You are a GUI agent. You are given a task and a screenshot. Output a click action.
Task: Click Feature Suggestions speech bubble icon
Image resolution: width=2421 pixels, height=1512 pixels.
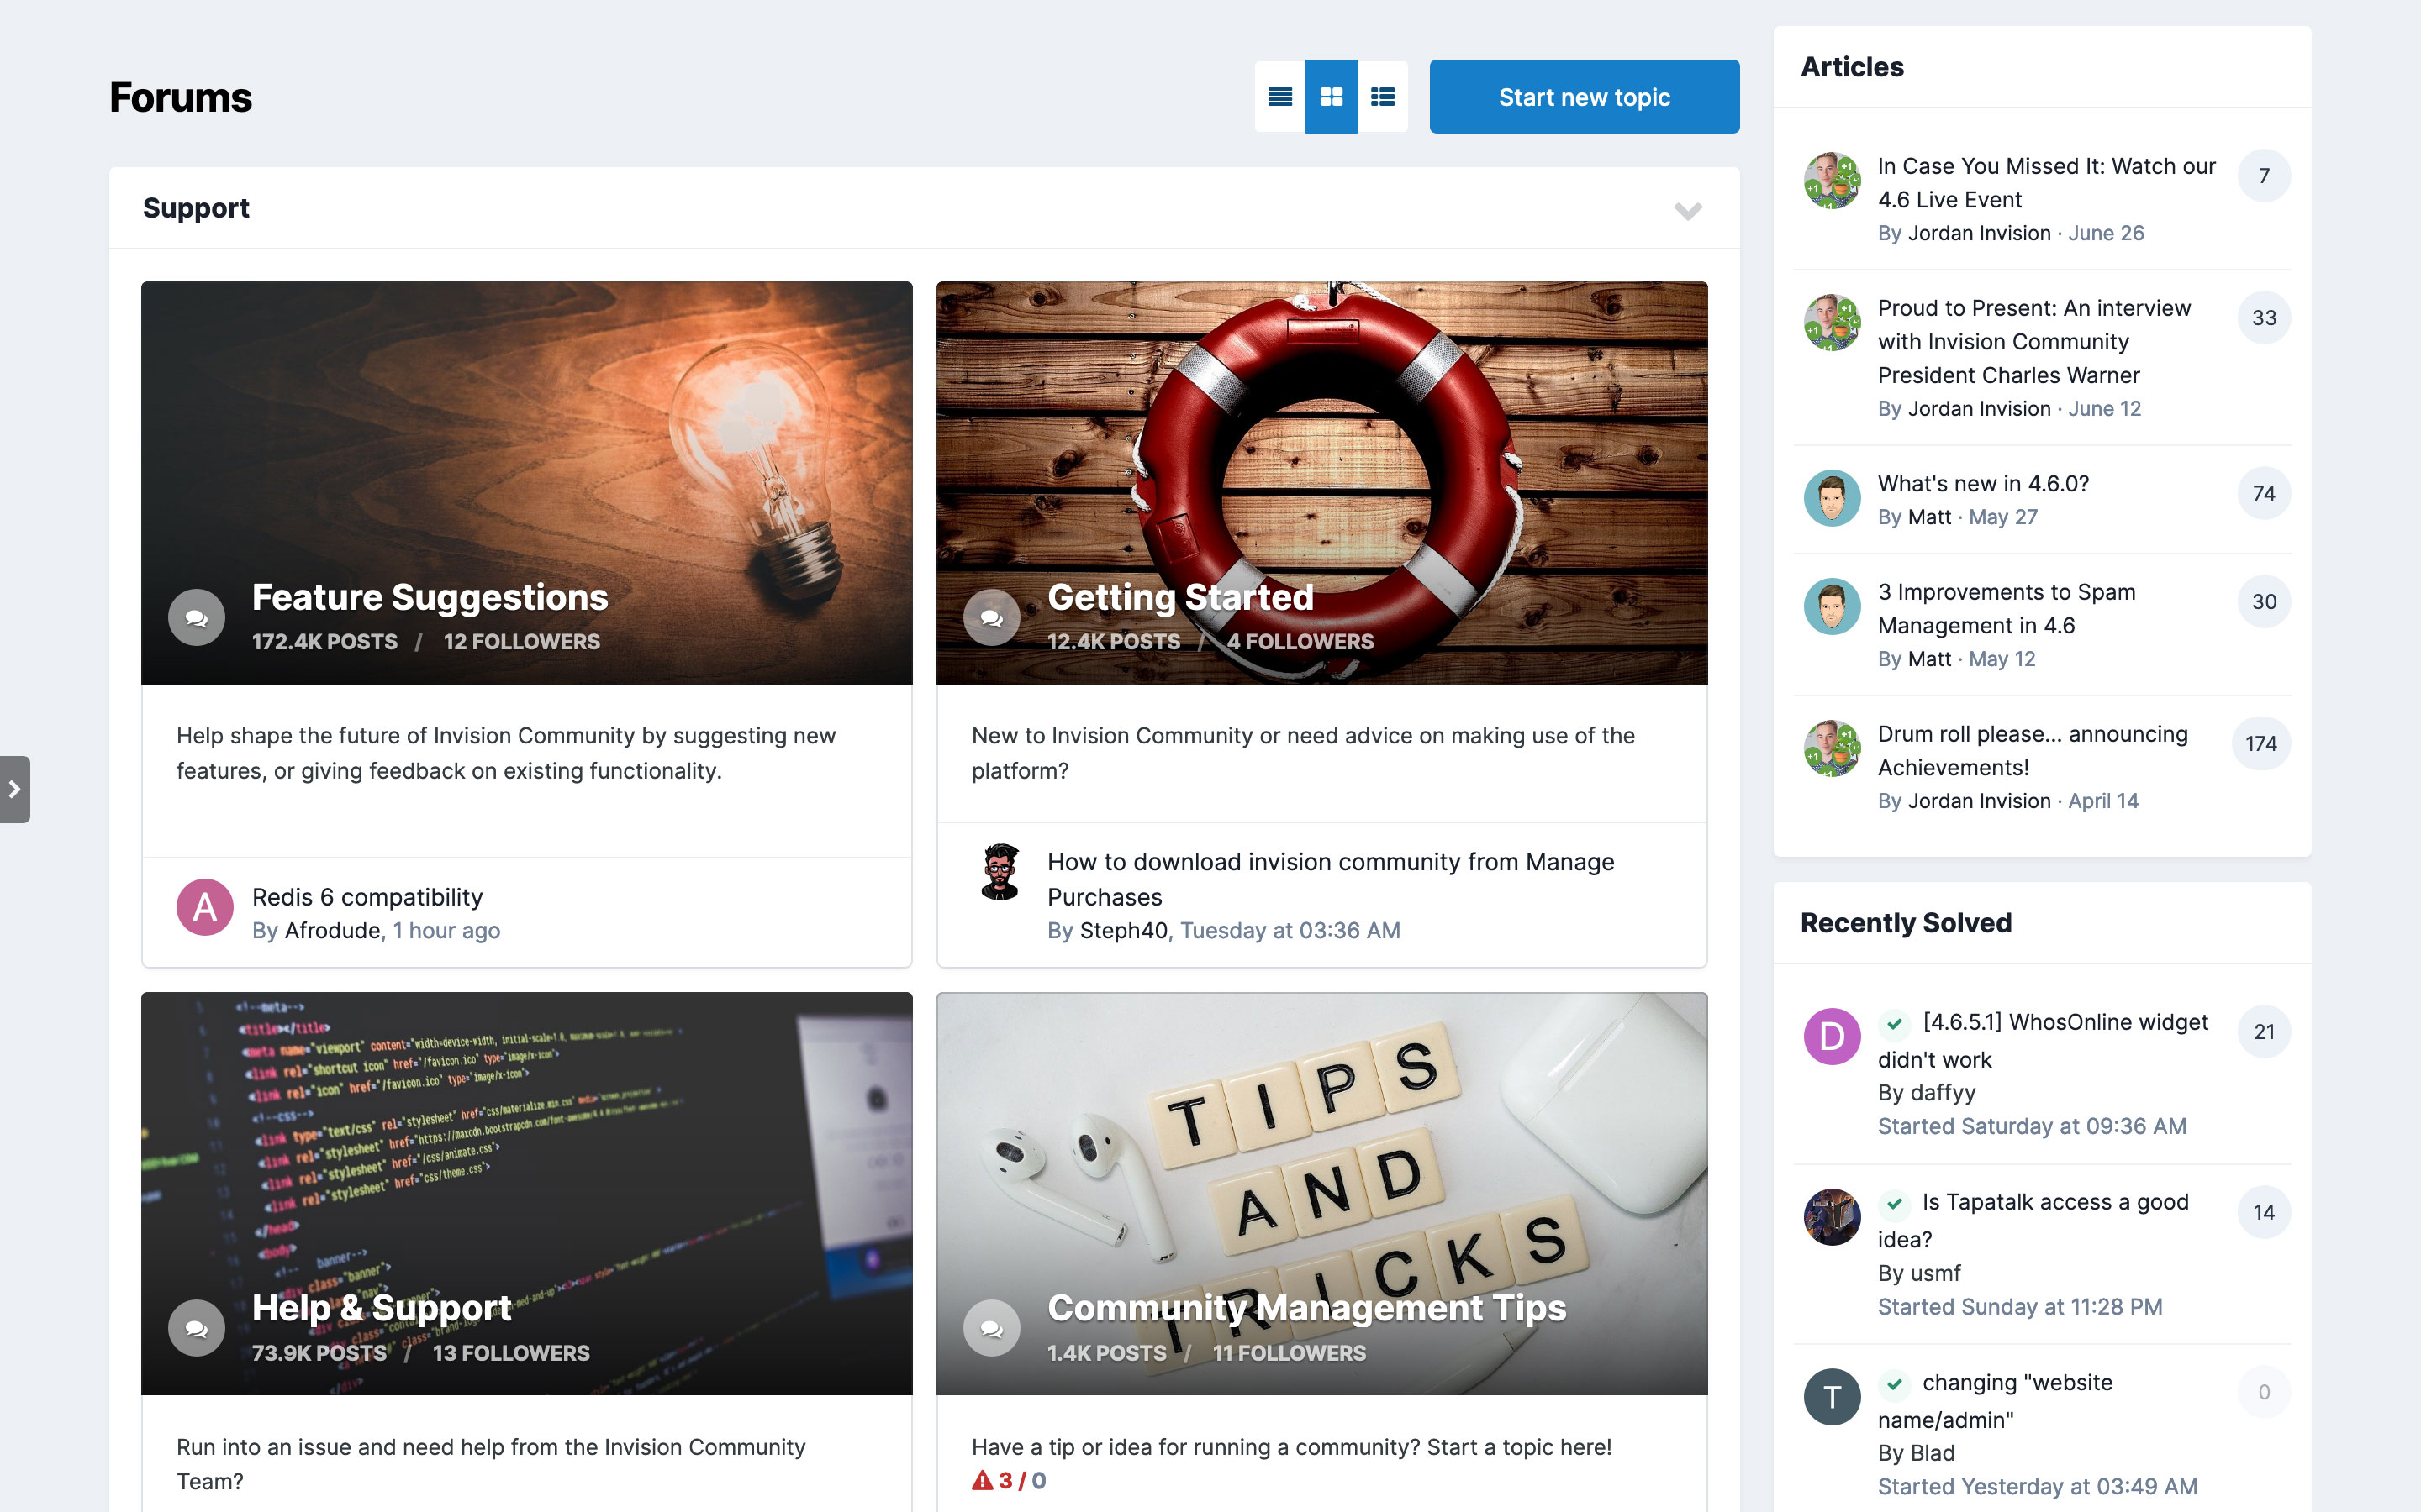(x=196, y=617)
